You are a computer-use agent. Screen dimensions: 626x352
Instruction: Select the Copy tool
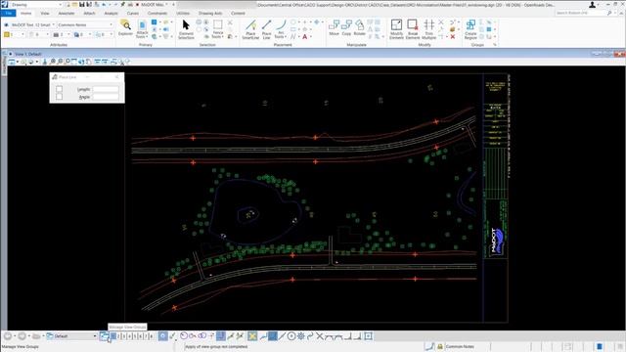pos(346,28)
